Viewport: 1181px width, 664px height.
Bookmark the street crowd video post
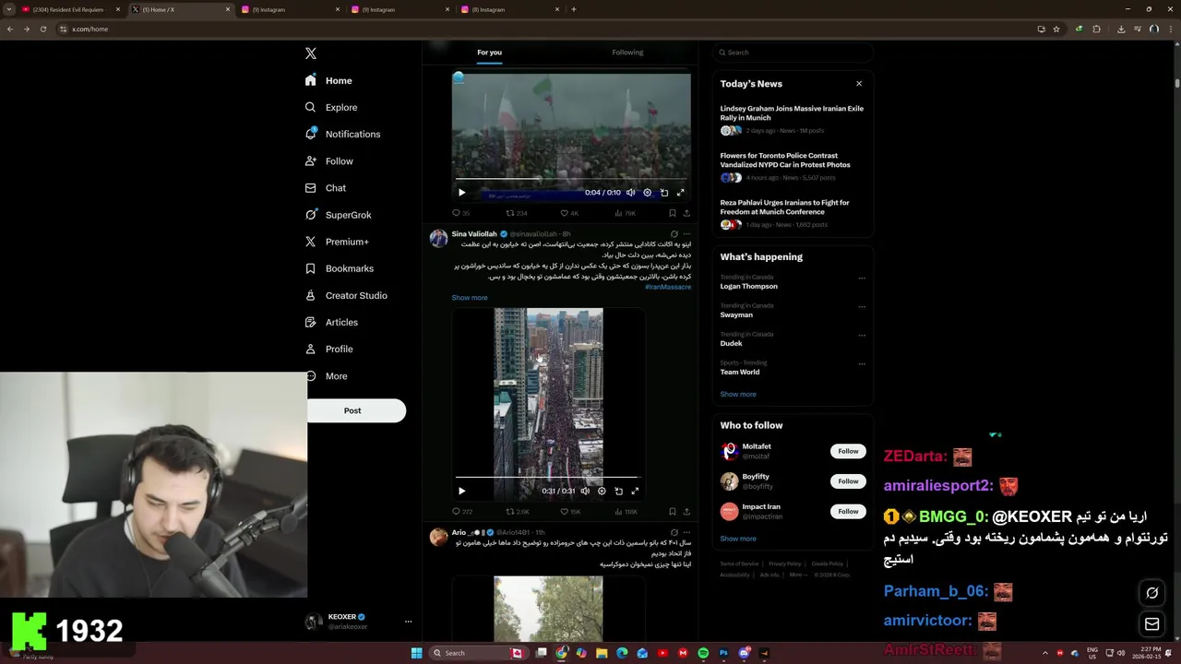coord(672,512)
